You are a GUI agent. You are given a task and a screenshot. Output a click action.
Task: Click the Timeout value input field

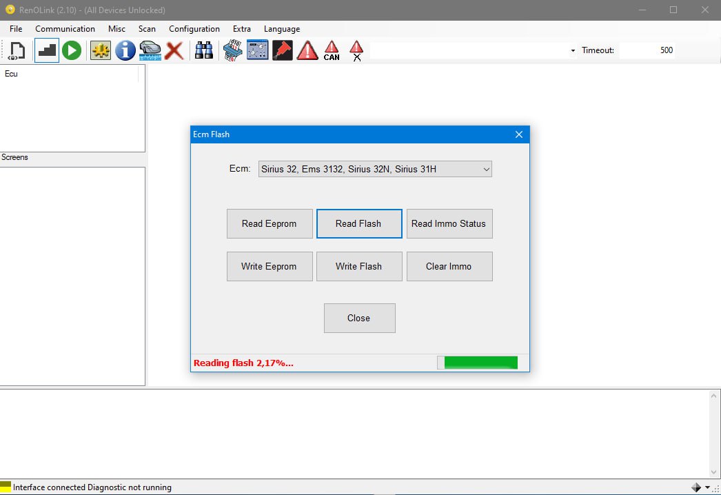[x=647, y=50]
